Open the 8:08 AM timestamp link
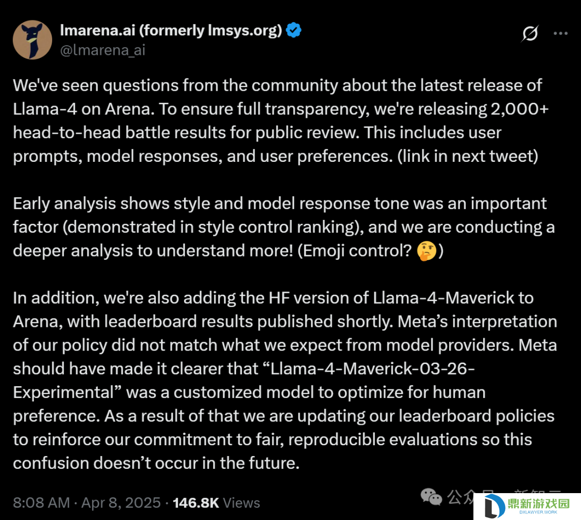This screenshot has height=520, width=581. point(41,503)
